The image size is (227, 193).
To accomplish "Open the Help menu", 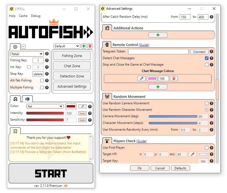I will coord(12,16).
